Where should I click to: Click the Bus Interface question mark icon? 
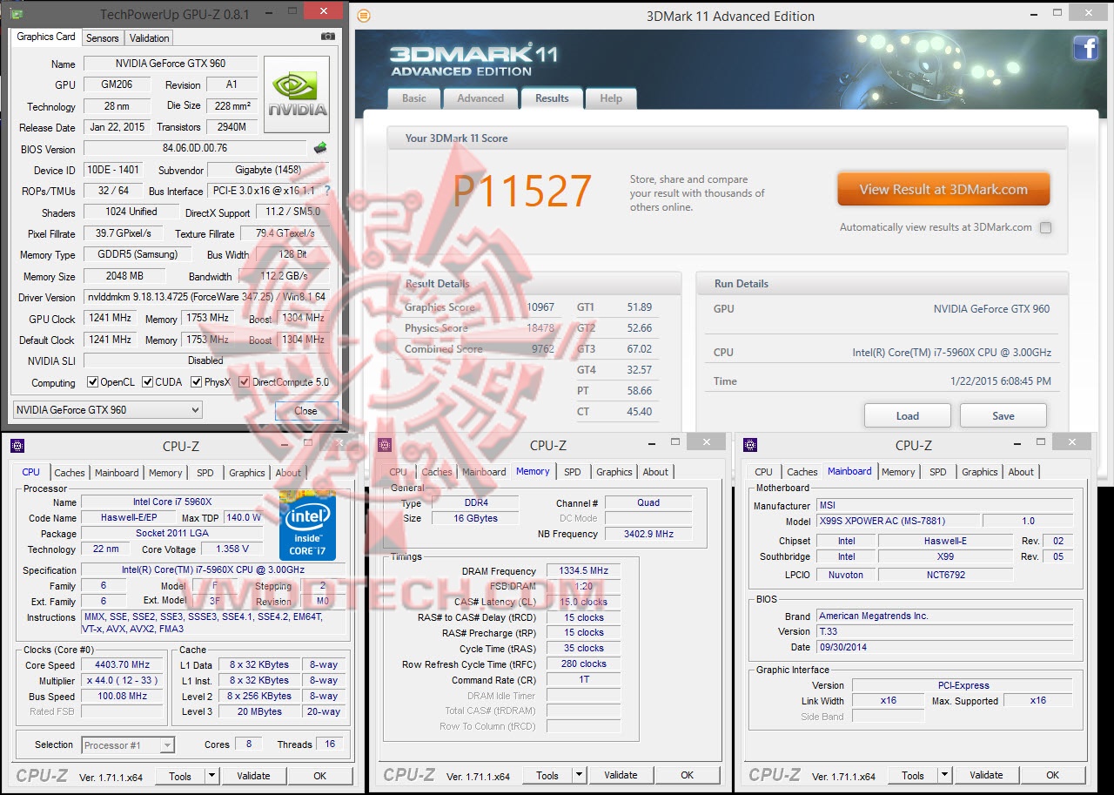coord(327,191)
